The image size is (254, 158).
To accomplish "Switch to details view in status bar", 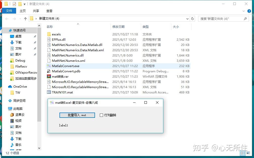I will [243, 153].
